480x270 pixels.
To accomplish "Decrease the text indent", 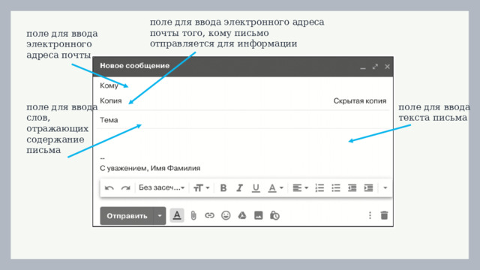I will tap(352, 188).
